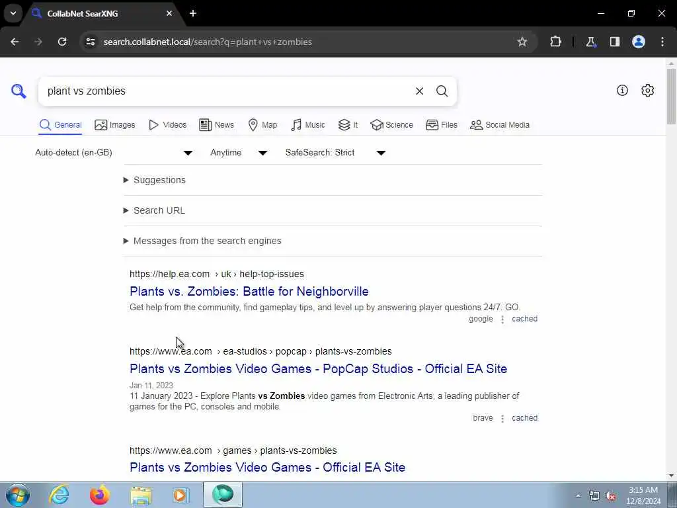The image size is (677, 508).
Task: Open cached link for help.ea.com result
Action: pos(524,319)
